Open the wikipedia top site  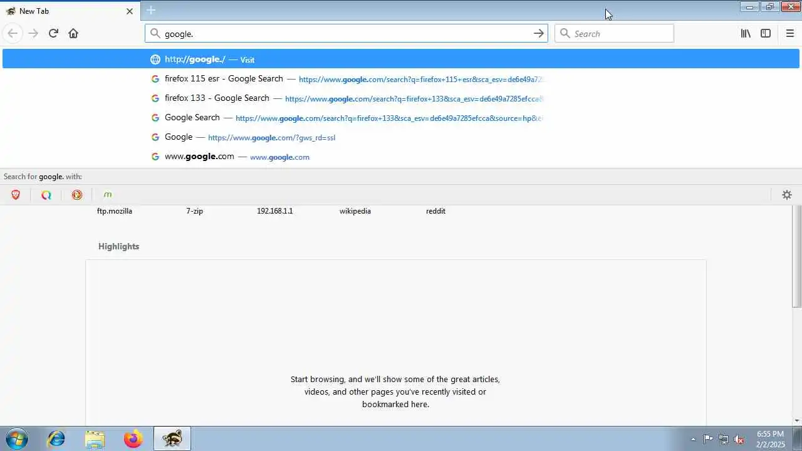point(355,211)
